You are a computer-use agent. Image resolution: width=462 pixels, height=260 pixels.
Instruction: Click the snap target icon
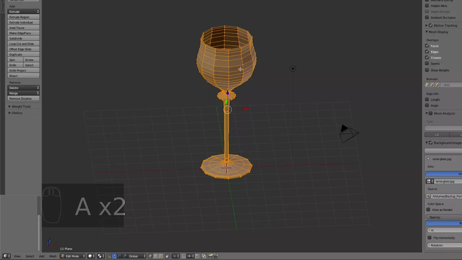(197, 256)
